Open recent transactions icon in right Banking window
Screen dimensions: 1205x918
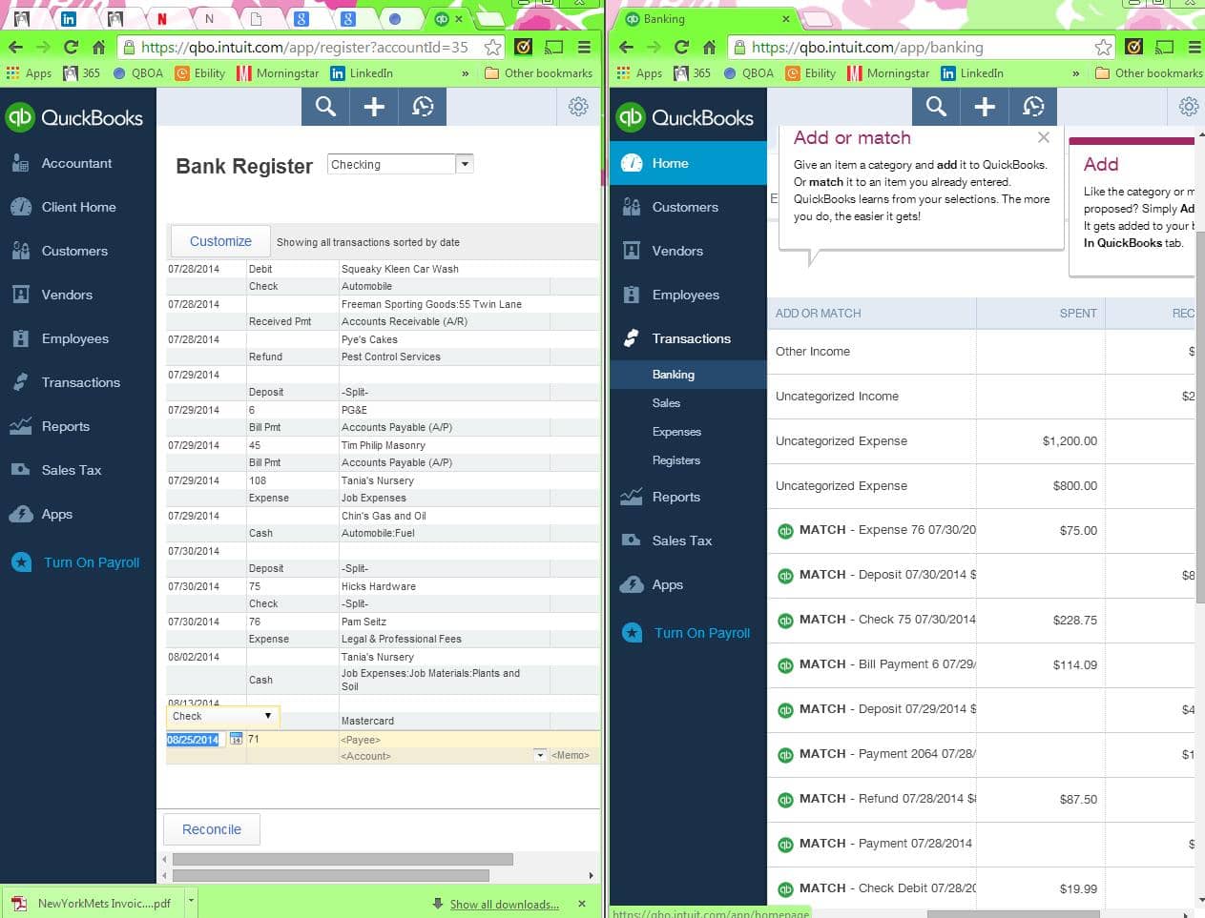point(1033,107)
